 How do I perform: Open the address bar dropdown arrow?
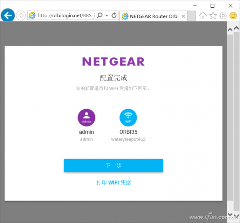point(107,16)
